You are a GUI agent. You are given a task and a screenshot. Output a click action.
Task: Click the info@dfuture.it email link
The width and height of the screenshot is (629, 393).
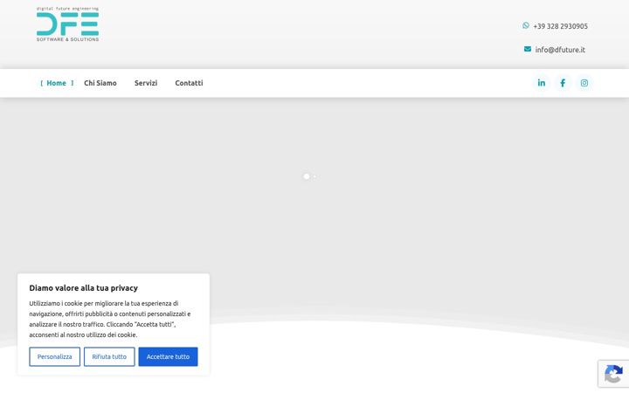[560, 50]
